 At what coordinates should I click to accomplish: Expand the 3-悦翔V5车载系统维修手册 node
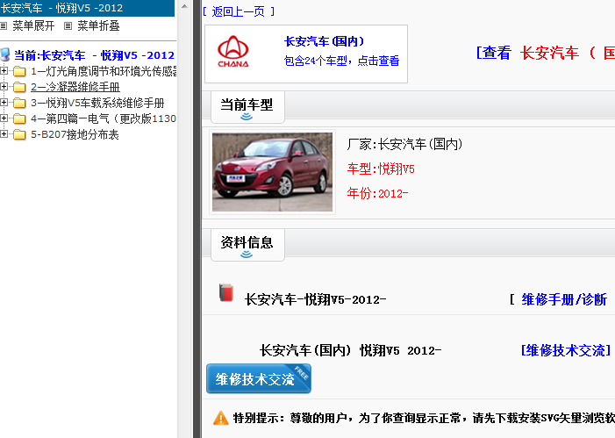point(4,103)
